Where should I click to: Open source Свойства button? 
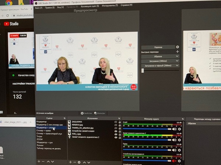[x=86, y=113]
